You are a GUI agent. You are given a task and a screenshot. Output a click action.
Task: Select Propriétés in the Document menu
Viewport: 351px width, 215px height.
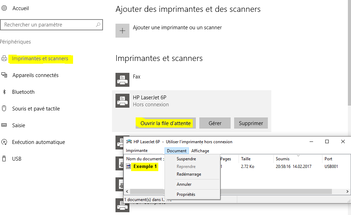186,194
